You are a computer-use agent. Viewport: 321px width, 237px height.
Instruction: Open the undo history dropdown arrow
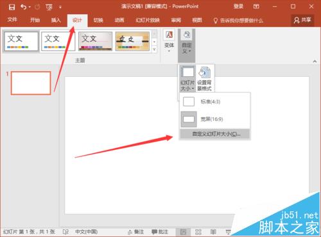30,7
